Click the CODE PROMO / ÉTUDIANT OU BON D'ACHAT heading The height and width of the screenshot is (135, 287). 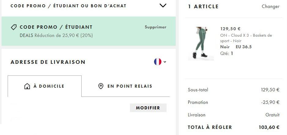point(68,6)
